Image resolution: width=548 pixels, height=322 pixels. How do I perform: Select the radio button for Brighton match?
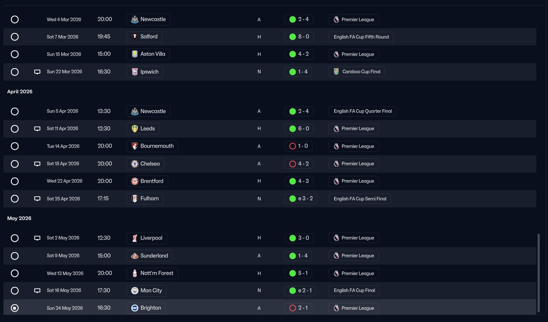(15, 308)
